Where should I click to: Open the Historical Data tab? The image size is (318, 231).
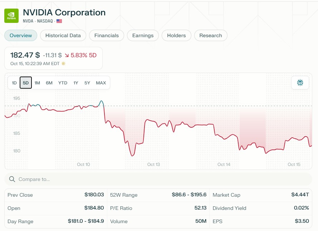[x=63, y=35]
